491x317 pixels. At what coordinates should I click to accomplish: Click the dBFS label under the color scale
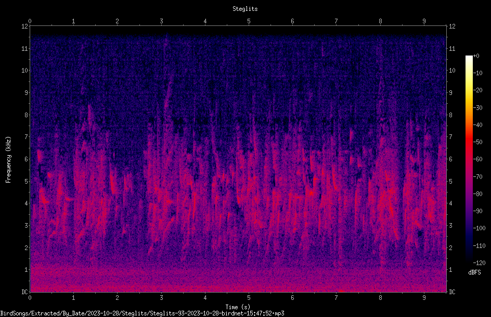474,272
